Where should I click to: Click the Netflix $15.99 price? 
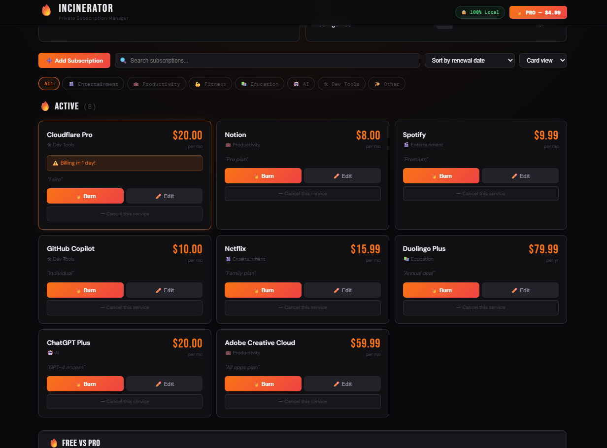366,249
